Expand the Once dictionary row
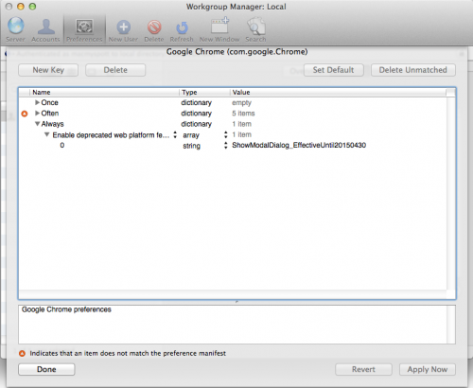This screenshot has height=388, width=473. [x=37, y=102]
